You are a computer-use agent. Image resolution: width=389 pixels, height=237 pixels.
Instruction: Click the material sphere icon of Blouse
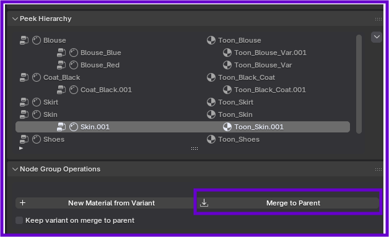click(37, 40)
